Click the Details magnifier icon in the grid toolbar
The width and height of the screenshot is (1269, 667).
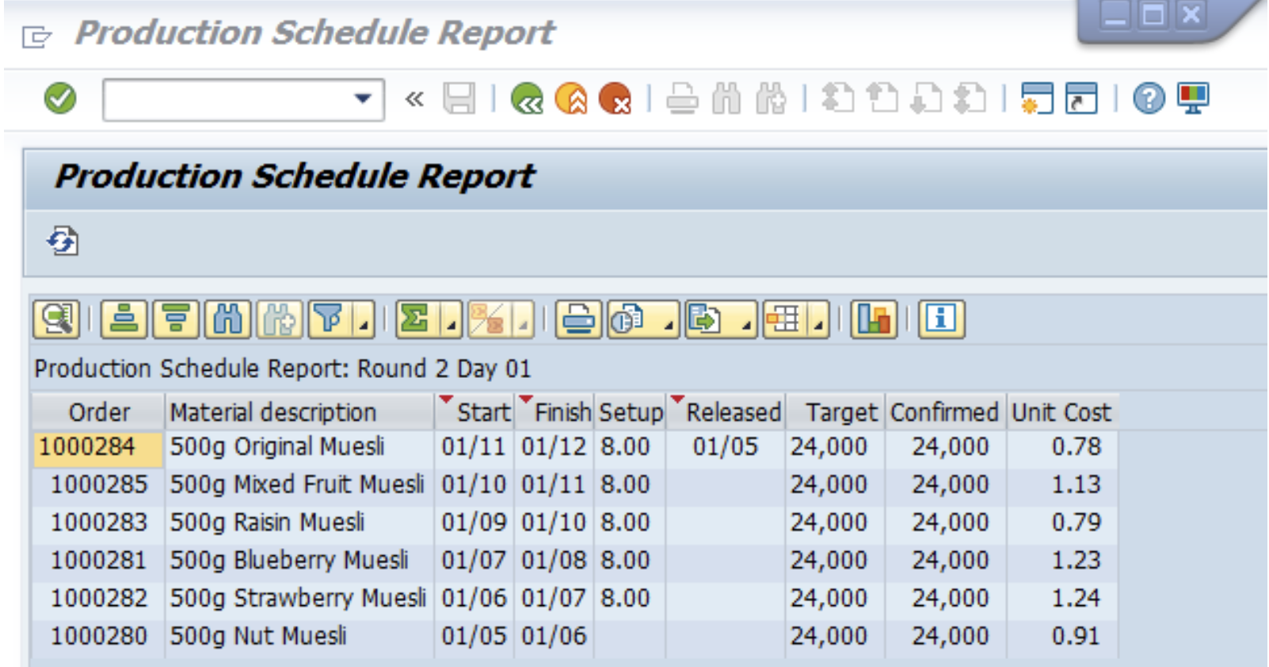point(56,319)
